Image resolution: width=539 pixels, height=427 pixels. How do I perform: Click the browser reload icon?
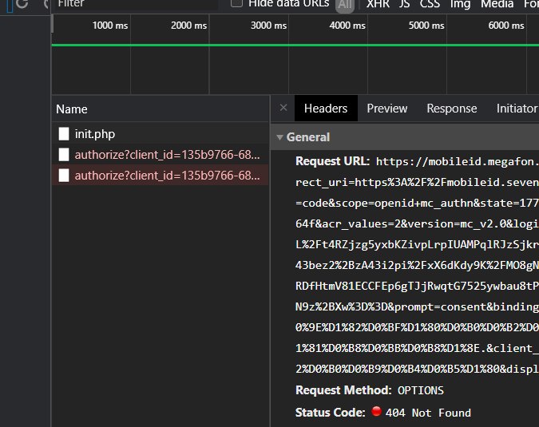pos(22,4)
